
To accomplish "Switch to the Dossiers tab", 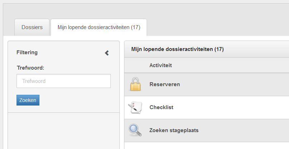I will coord(32,27).
